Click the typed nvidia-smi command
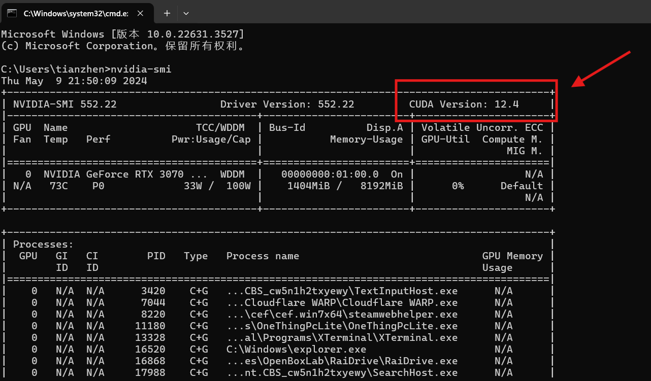 (x=141, y=69)
